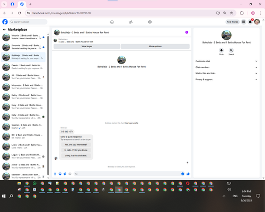Screen dimensions: 265x212
Task: Expand Chat members section
Action: 226,67
